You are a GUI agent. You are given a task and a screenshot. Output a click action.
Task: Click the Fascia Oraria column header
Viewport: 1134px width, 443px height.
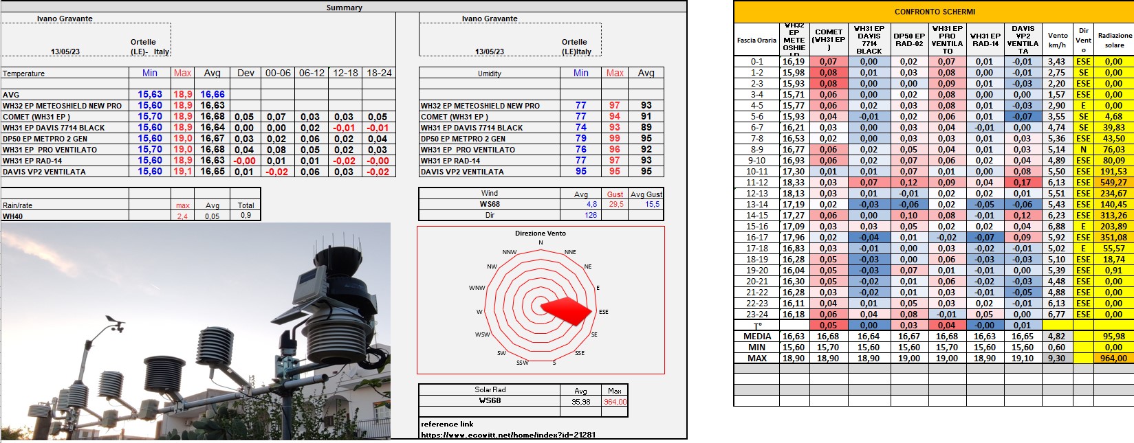[756, 41]
